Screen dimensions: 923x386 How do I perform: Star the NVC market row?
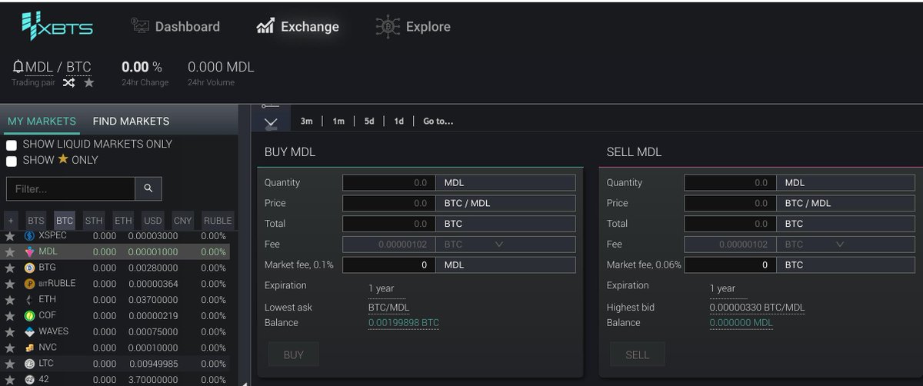10,348
